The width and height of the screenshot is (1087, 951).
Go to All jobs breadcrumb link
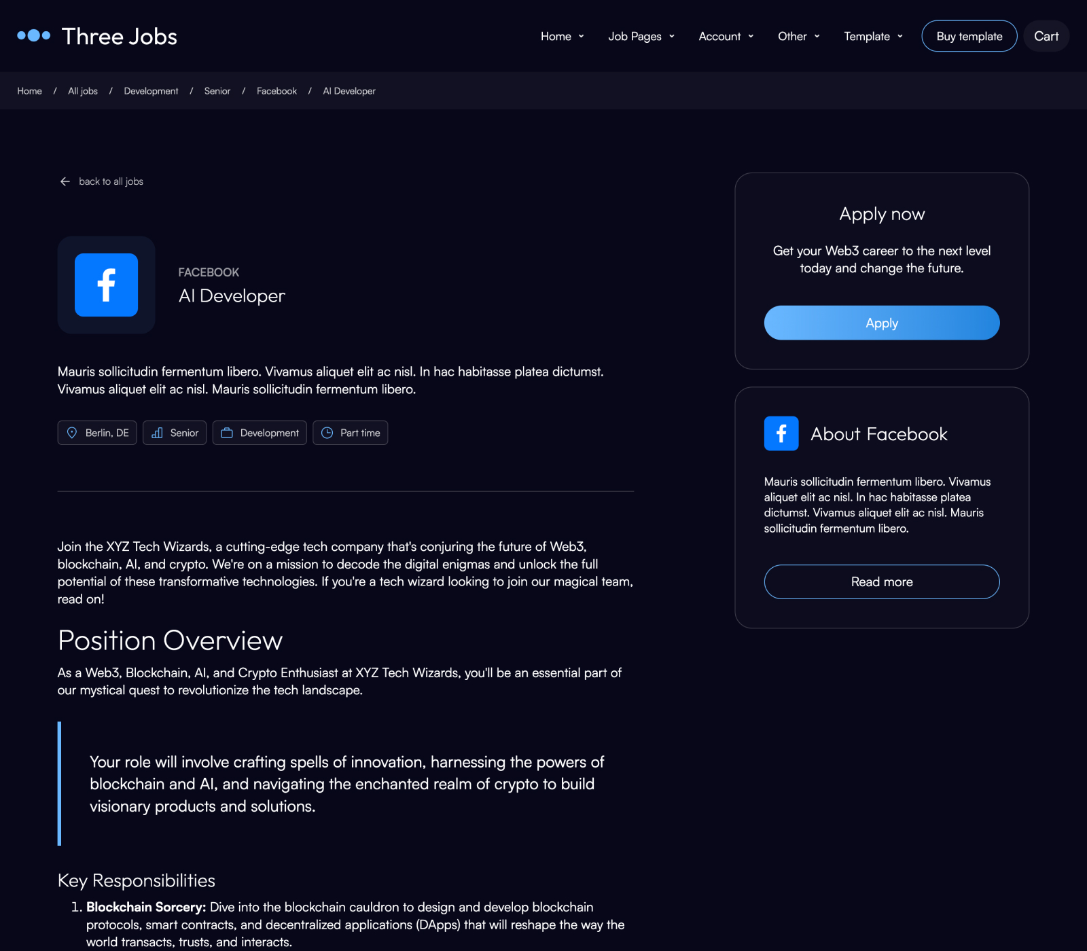tap(83, 91)
